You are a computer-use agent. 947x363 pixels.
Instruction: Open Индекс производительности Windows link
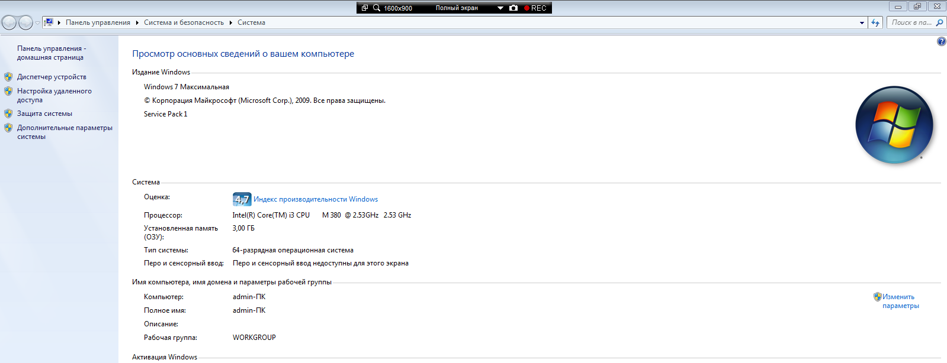(x=316, y=199)
